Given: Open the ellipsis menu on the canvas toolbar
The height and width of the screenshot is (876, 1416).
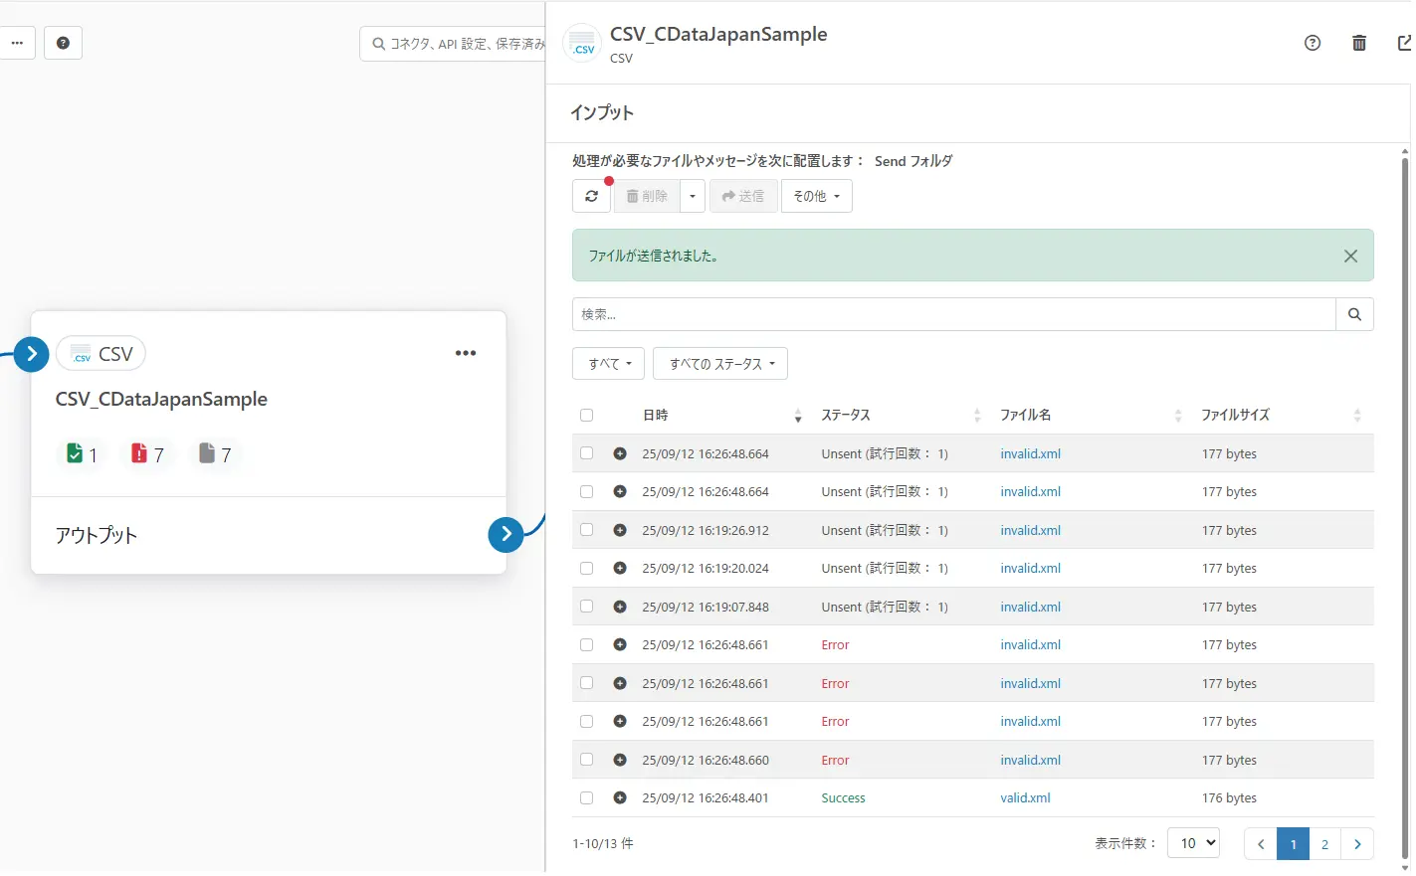Looking at the screenshot, I should tap(17, 43).
